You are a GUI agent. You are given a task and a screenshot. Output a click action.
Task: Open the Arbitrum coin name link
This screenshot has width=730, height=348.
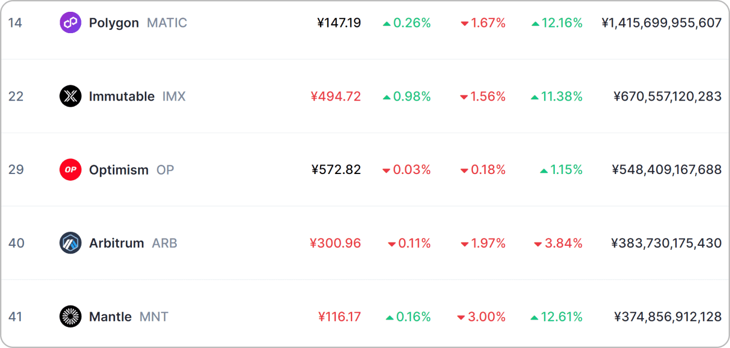(116, 244)
